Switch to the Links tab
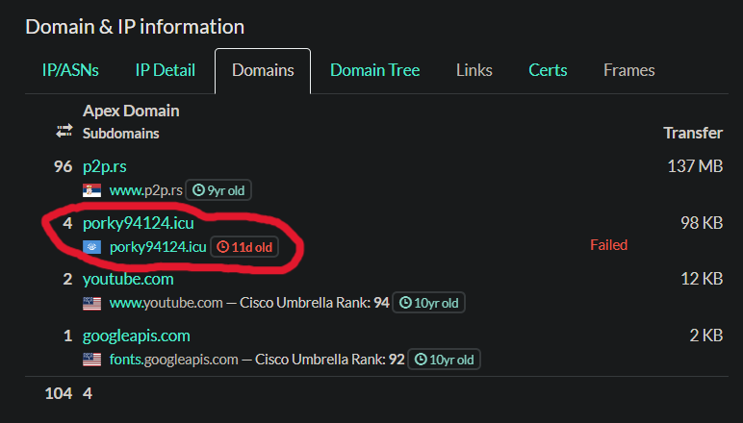This screenshot has height=423, width=743. [474, 70]
